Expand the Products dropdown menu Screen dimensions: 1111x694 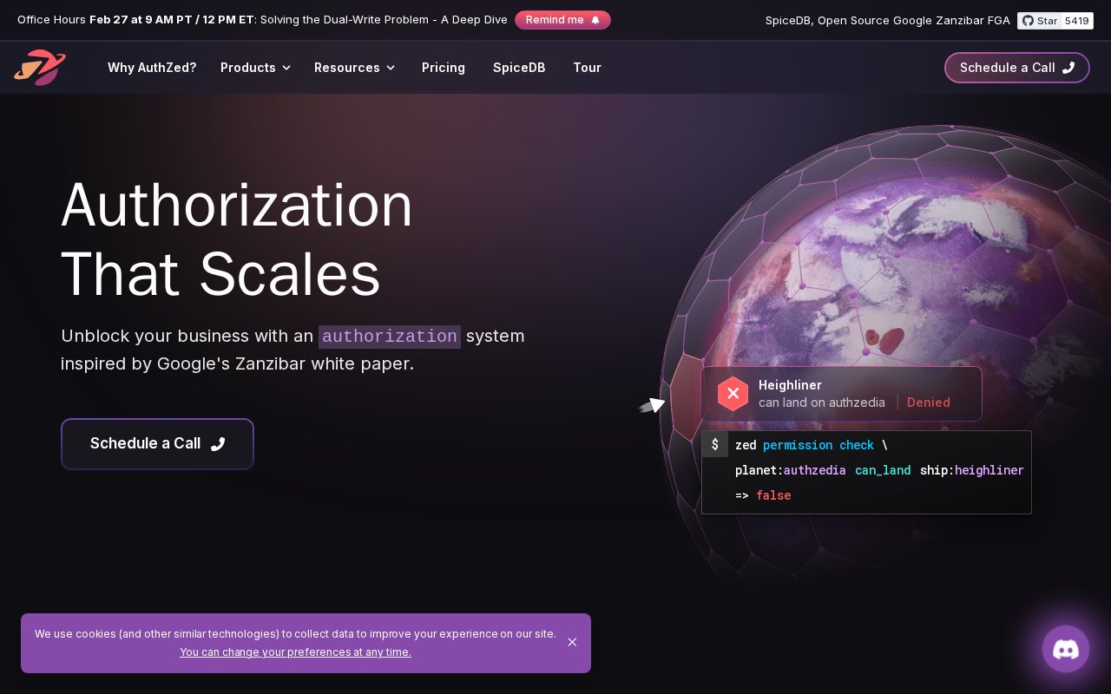tap(255, 68)
